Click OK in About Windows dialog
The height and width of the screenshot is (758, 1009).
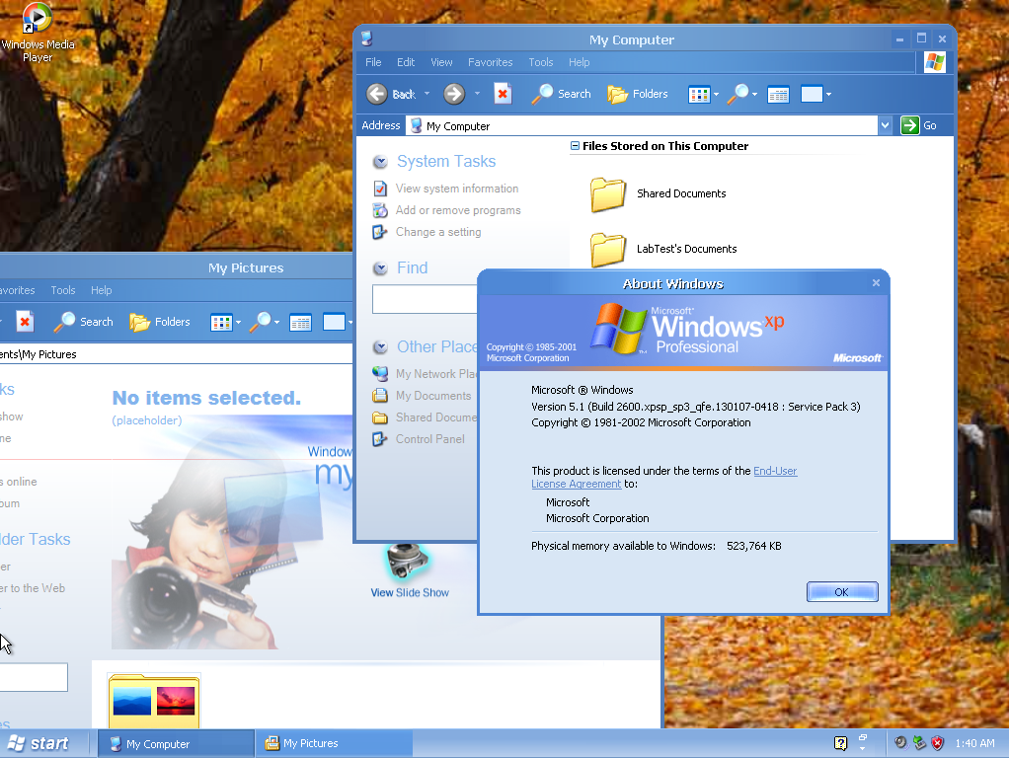point(842,592)
